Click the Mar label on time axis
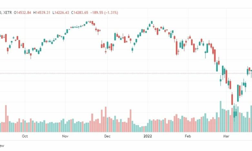 pyautogui.click(x=226, y=136)
